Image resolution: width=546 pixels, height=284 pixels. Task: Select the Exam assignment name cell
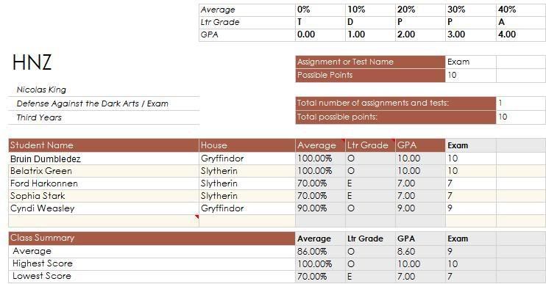470,62
